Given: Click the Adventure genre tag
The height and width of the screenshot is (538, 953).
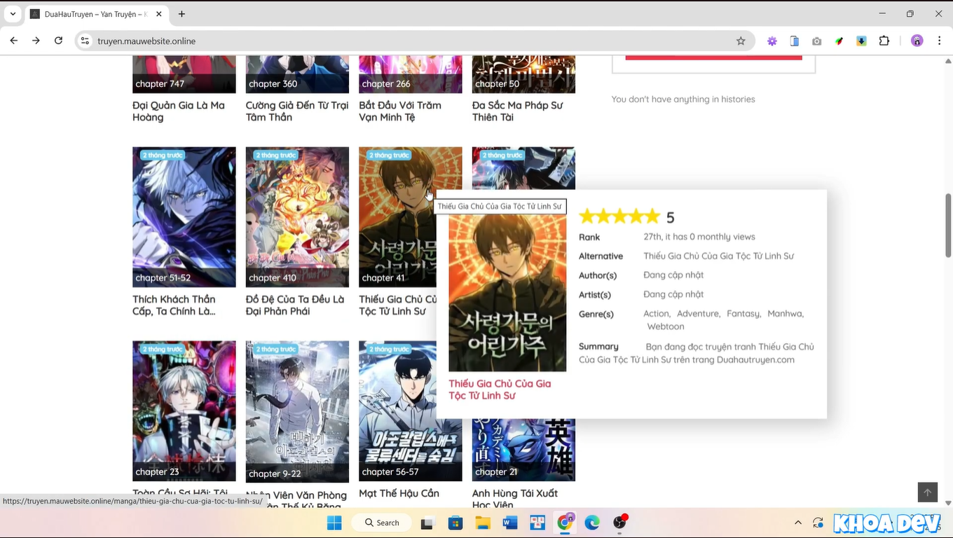Looking at the screenshot, I should 699,314.
